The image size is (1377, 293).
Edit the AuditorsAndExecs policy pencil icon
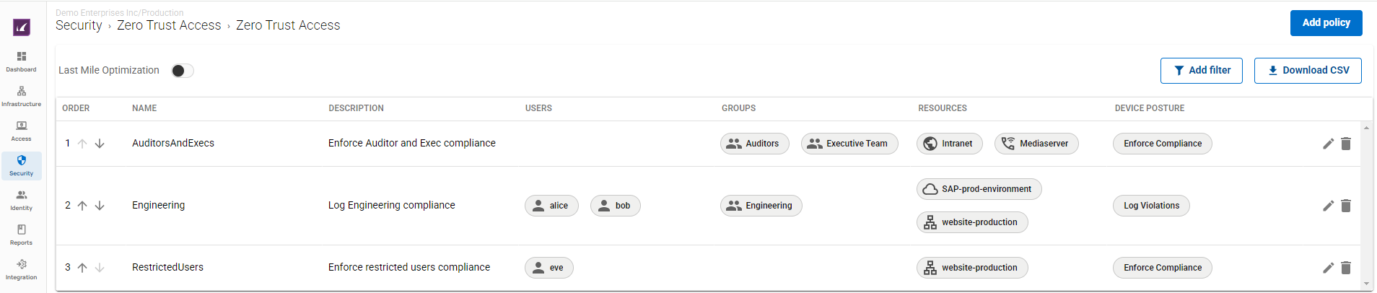(1328, 144)
